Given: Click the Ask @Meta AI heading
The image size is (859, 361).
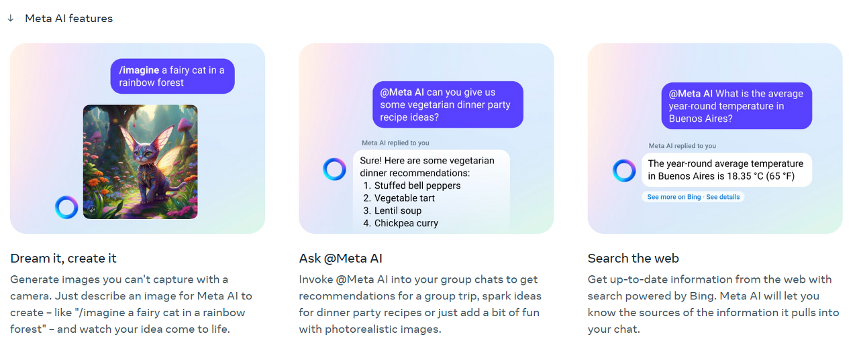Looking at the screenshot, I should point(341,259).
